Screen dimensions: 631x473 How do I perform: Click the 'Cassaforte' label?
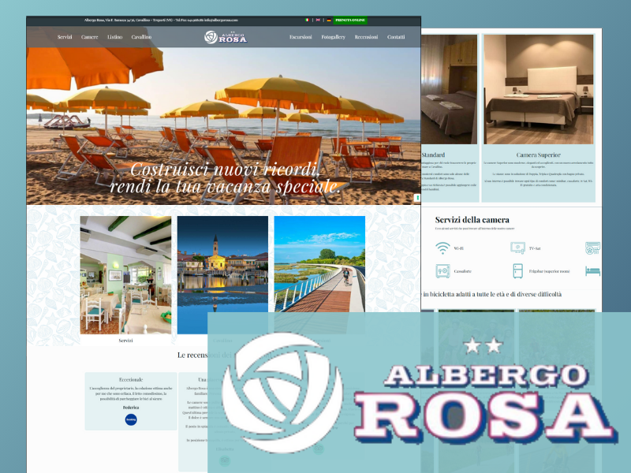[x=463, y=271]
